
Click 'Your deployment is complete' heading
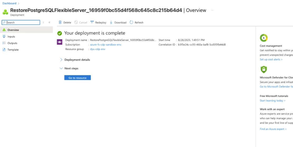(x=95, y=33)
